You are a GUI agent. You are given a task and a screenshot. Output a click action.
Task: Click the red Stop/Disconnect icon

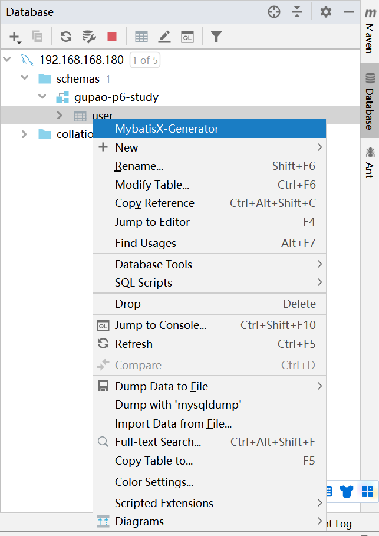[112, 37]
